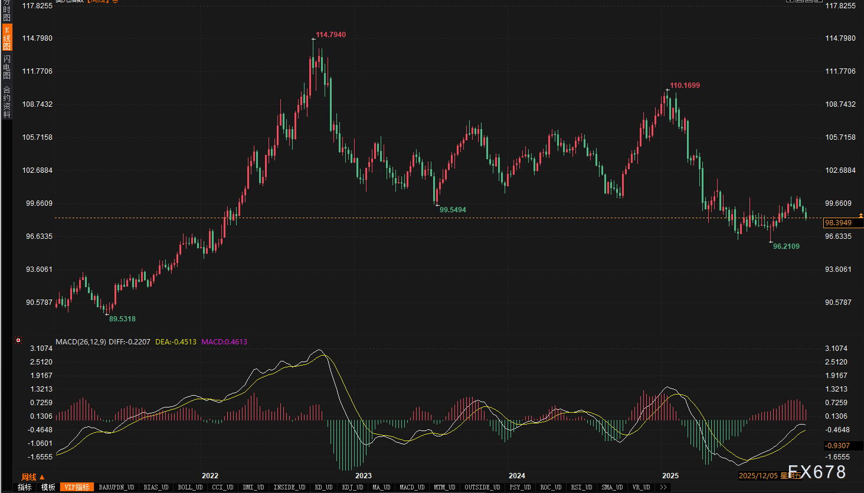Viewport: 864px width, 493px height.
Task: Choose the MACD_UD indicator
Action: [x=412, y=487]
